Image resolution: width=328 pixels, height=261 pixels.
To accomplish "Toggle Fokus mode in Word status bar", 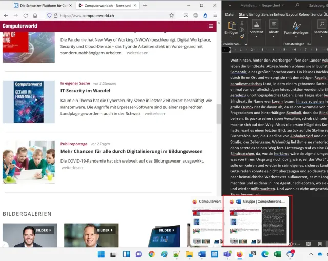I will [x=295, y=244].
